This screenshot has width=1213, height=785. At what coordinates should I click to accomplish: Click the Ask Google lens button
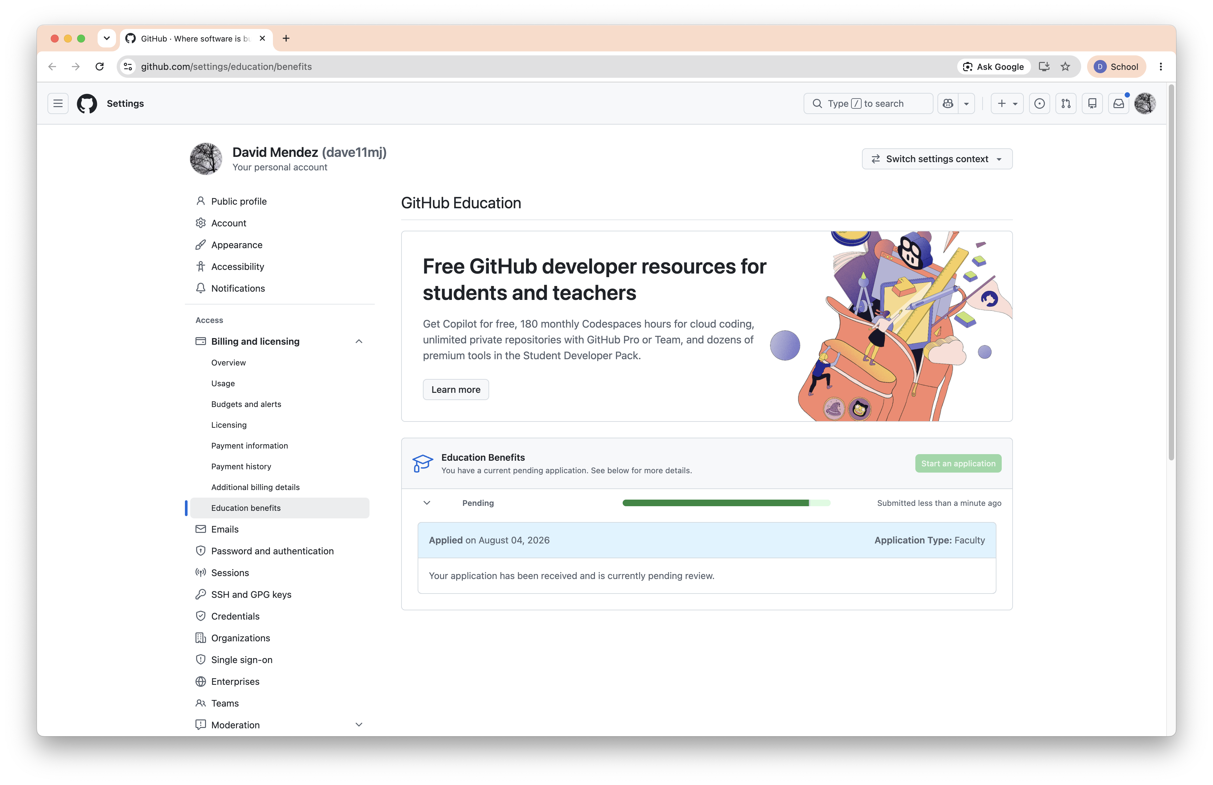pos(994,67)
